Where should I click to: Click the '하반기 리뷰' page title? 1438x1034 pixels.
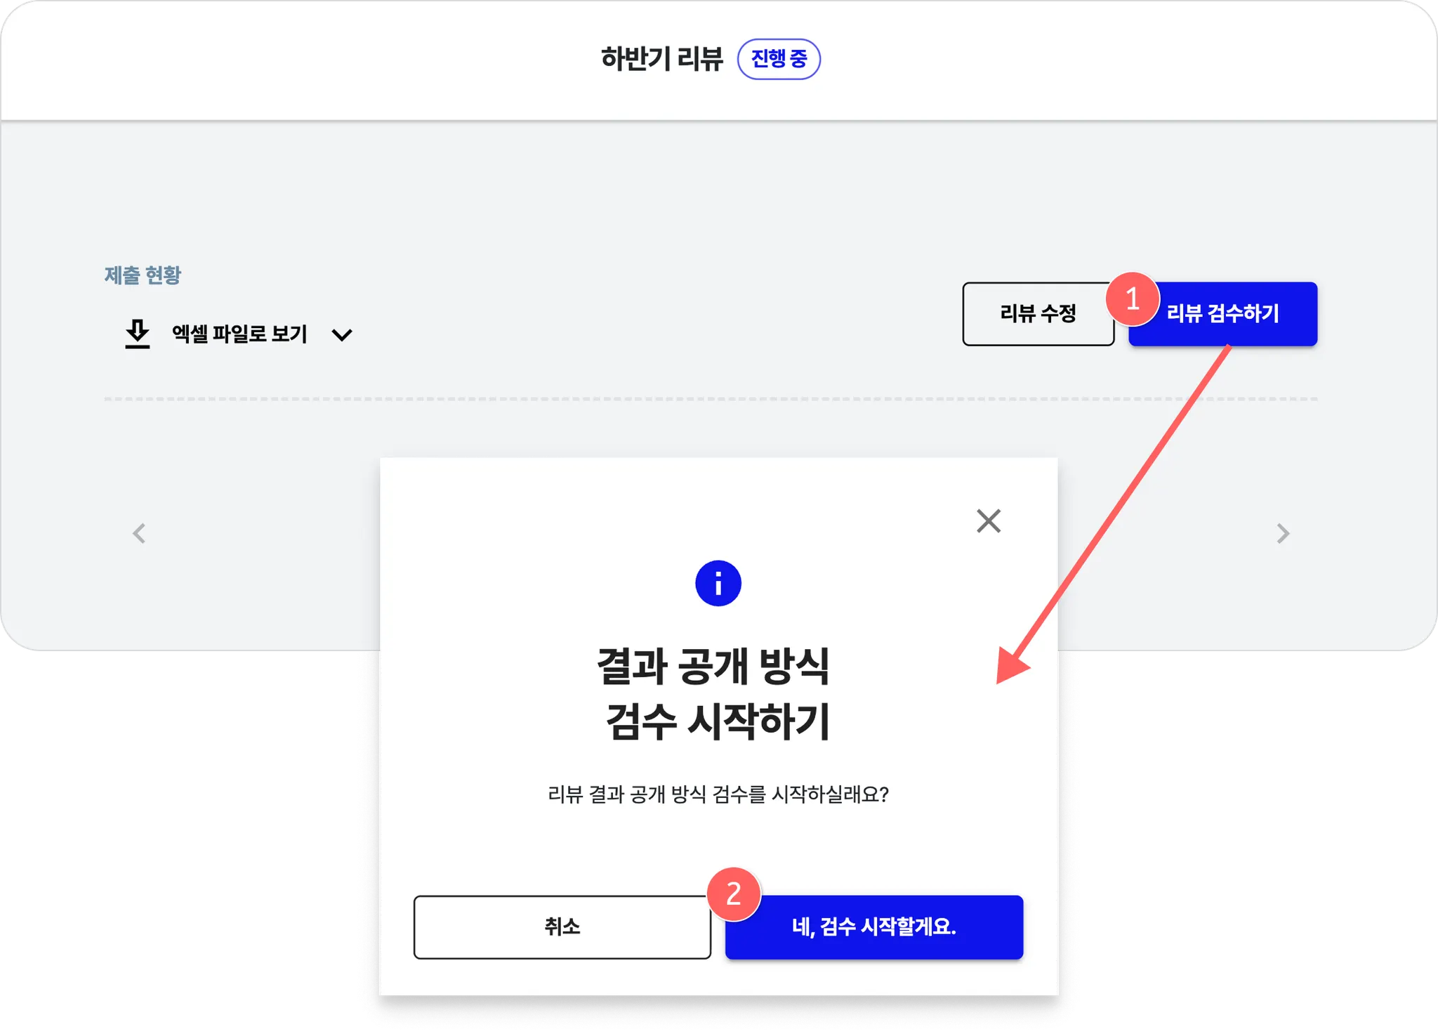pos(661,59)
